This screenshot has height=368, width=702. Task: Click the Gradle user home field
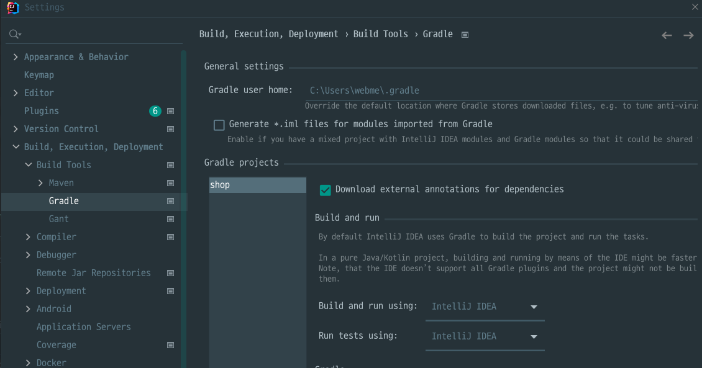pyautogui.click(x=503, y=91)
